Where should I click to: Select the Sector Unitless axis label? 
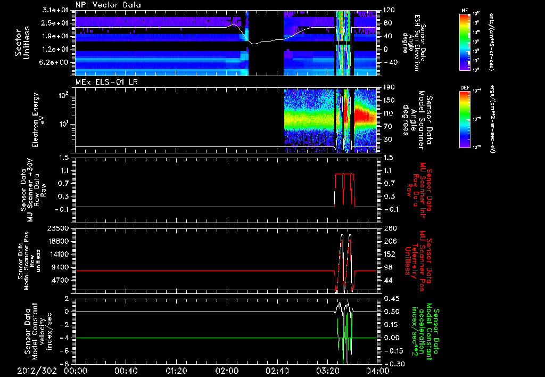(21, 42)
